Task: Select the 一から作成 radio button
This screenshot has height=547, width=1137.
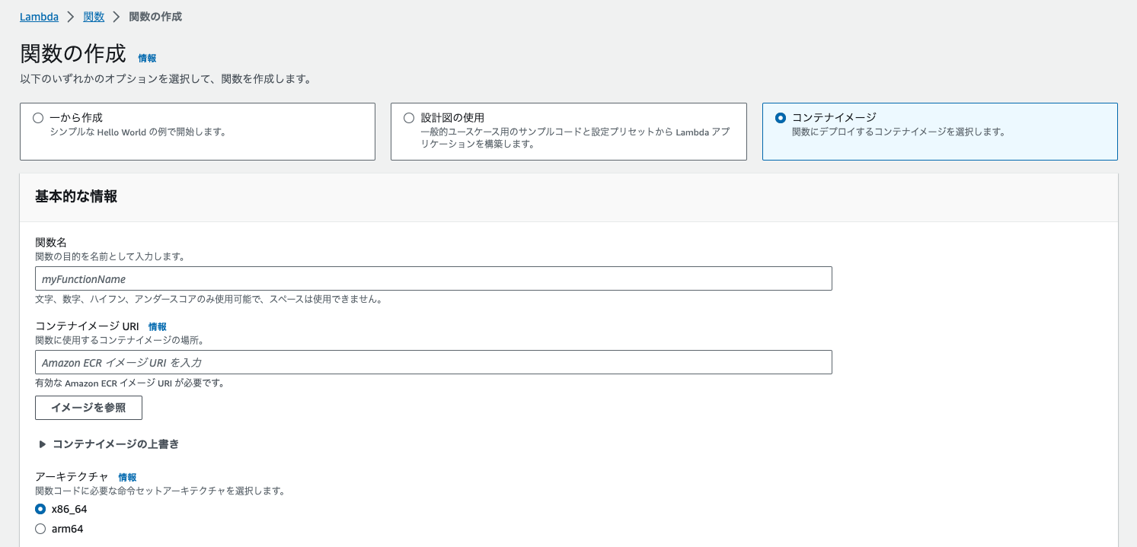Action: click(x=37, y=117)
